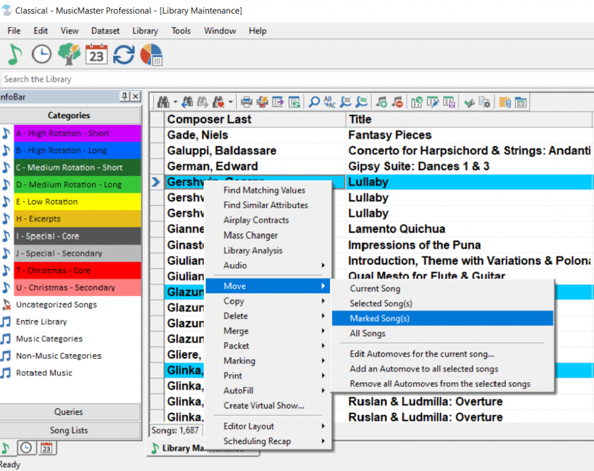Open the Dataset menu

click(x=105, y=31)
